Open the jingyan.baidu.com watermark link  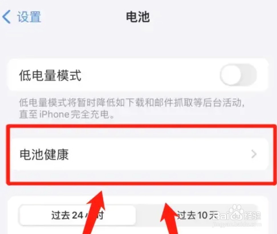(237, 225)
